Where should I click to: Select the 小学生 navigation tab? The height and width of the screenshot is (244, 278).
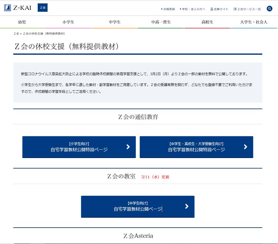[x=68, y=22]
